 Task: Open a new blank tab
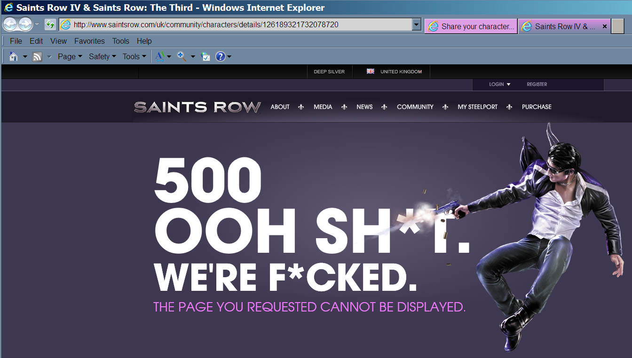point(617,26)
